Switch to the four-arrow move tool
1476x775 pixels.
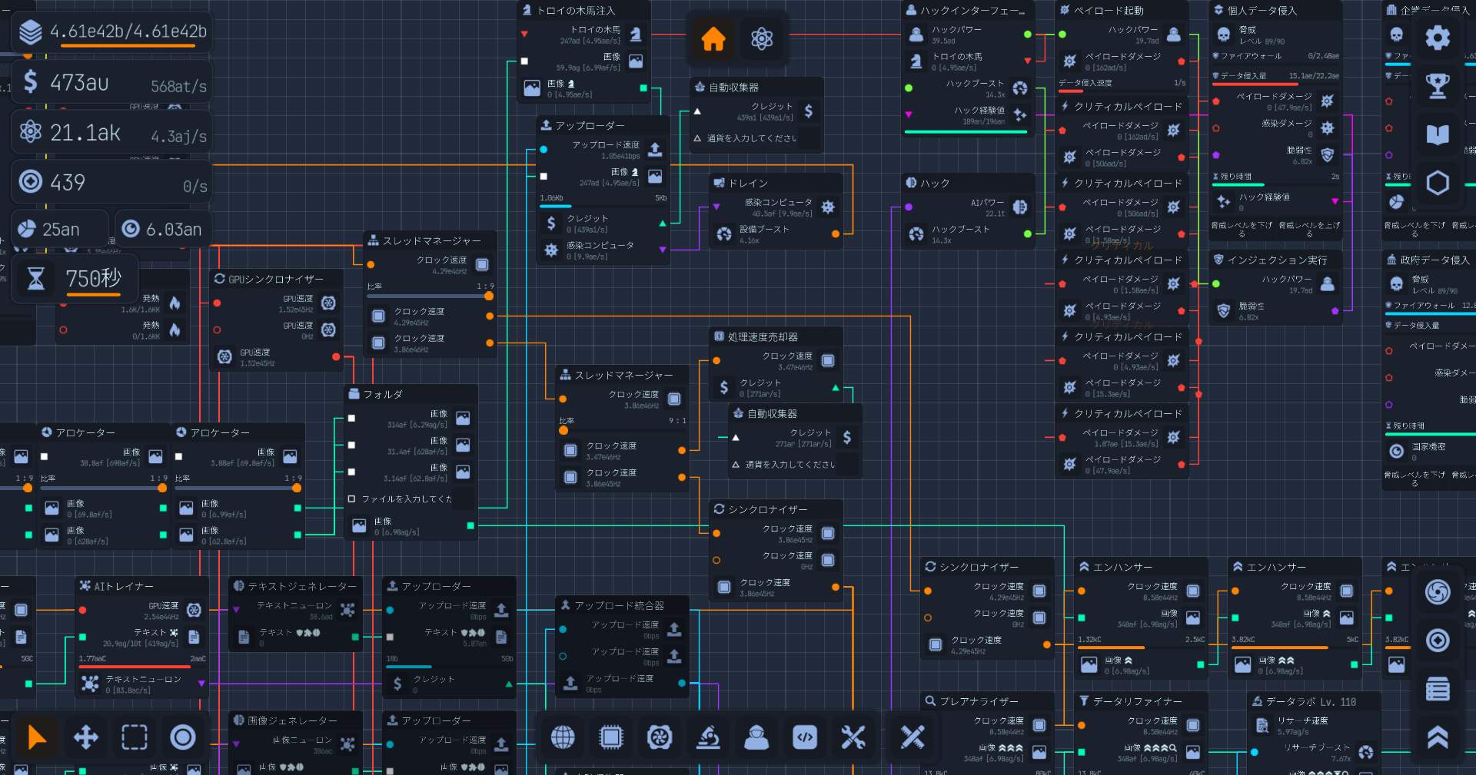(x=85, y=737)
